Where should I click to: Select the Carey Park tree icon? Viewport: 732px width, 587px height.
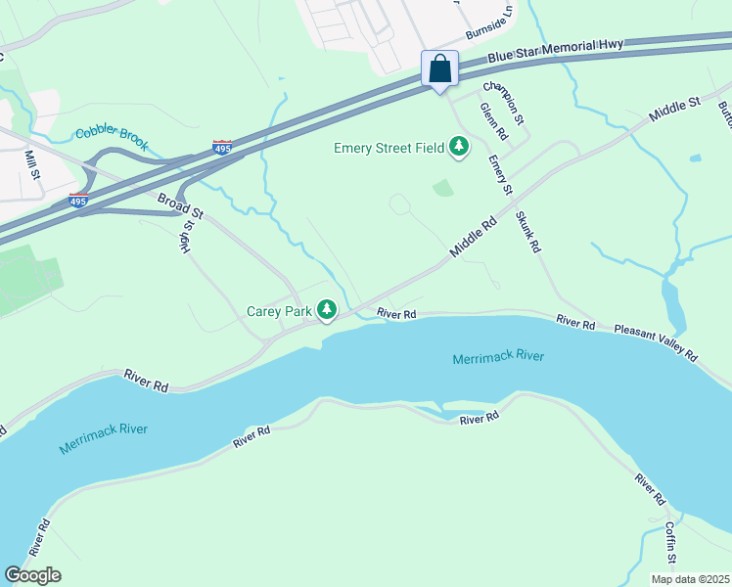(327, 310)
